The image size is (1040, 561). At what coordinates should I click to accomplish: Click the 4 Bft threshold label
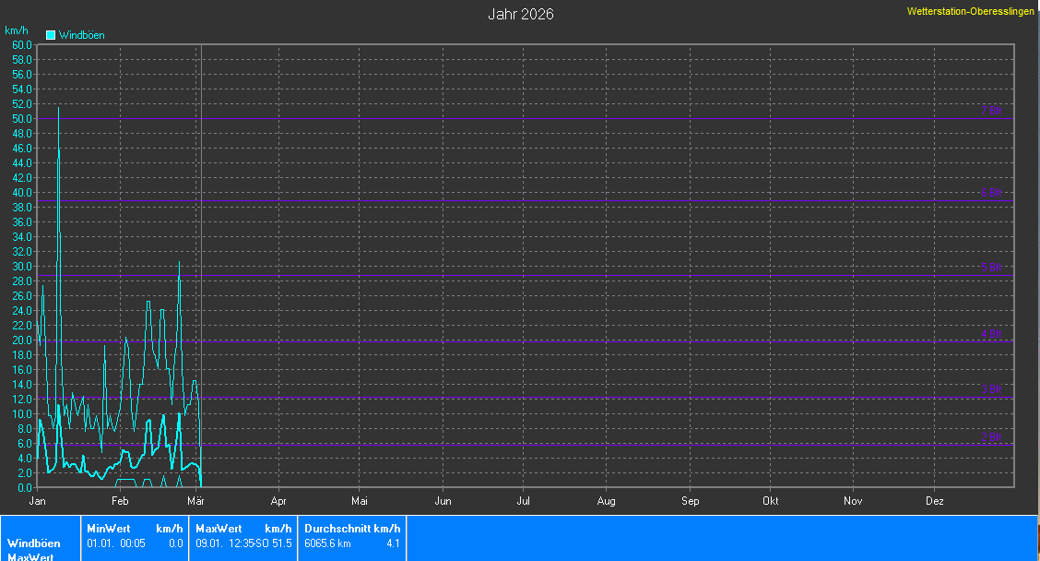pos(991,334)
